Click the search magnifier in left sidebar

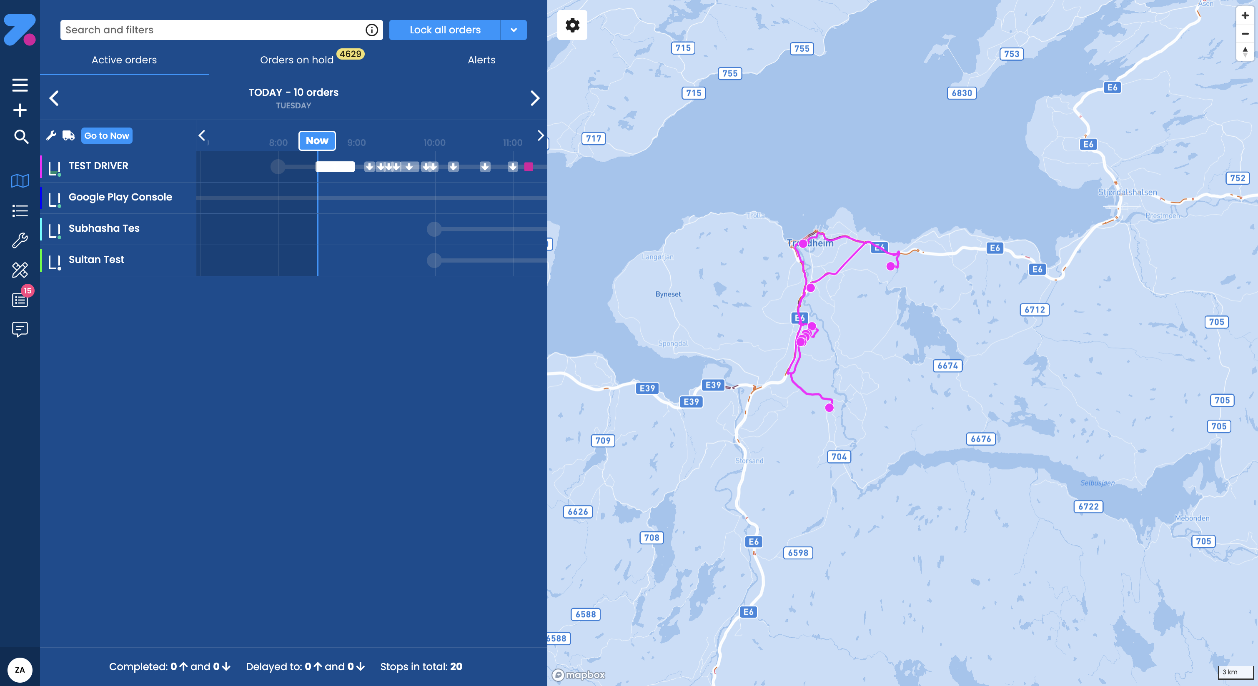[20, 137]
